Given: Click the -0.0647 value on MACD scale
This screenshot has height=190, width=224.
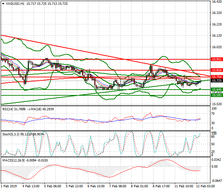Looking at the screenshot, I should (x=216, y=181).
